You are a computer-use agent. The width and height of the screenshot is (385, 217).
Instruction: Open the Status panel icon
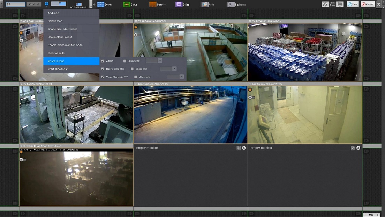126,5
